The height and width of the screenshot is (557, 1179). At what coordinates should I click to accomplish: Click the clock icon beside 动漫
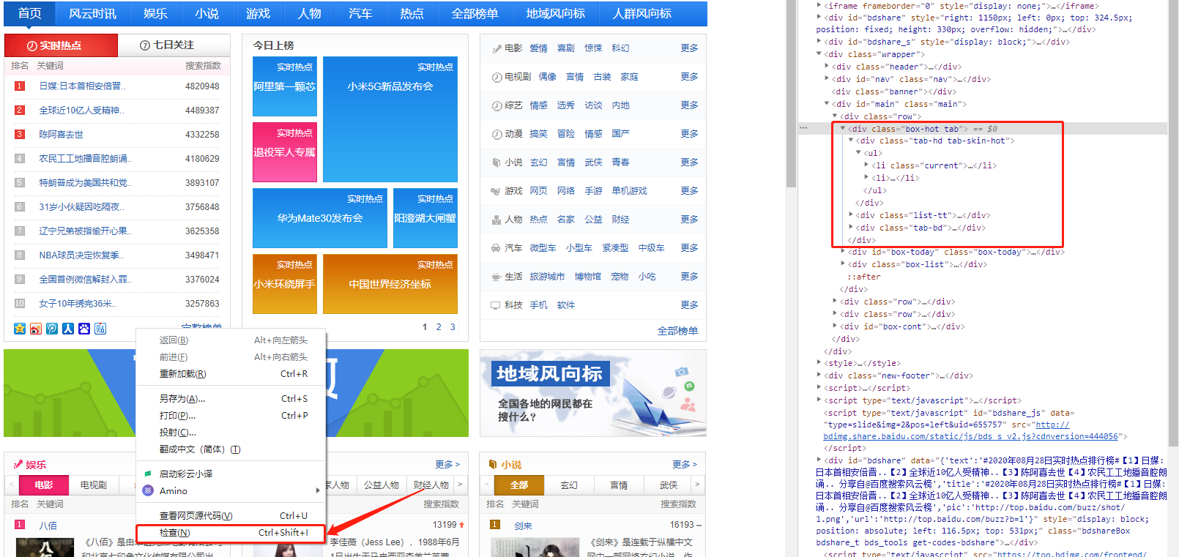pos(496,134)
